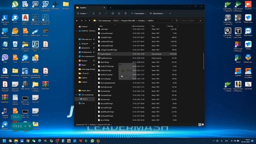Open the Viber desktop shortcut
The image size is (256, 144).
pyautogui.click(x=5, y=59)
